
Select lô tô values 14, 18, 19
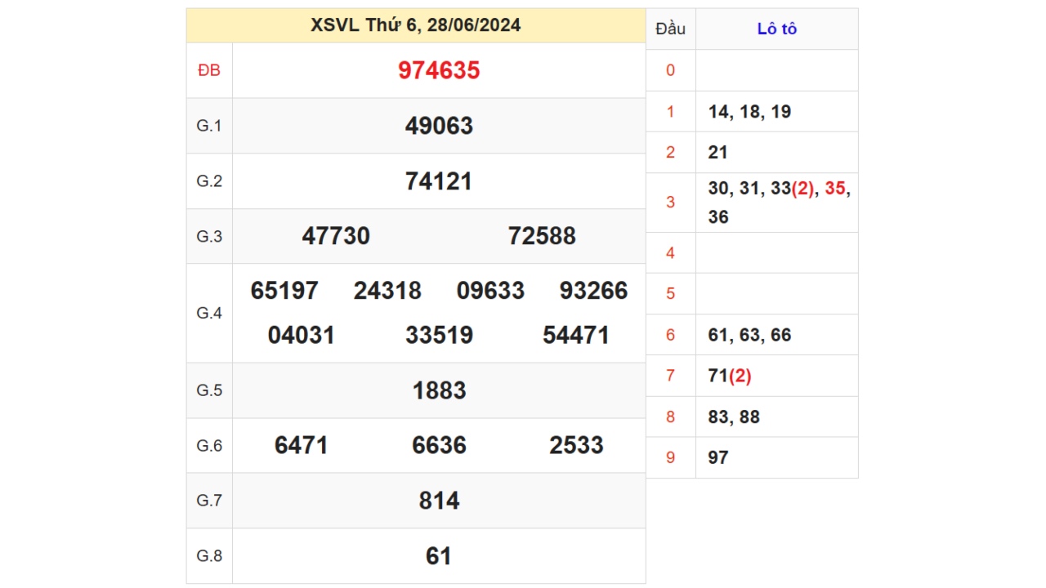(x=749, y=112)
